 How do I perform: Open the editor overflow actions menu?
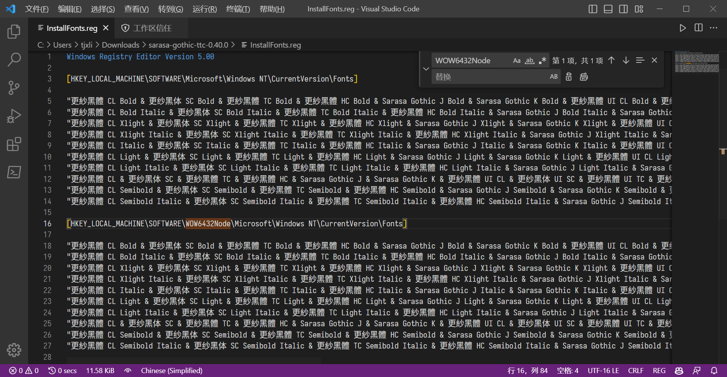[714, 28]
